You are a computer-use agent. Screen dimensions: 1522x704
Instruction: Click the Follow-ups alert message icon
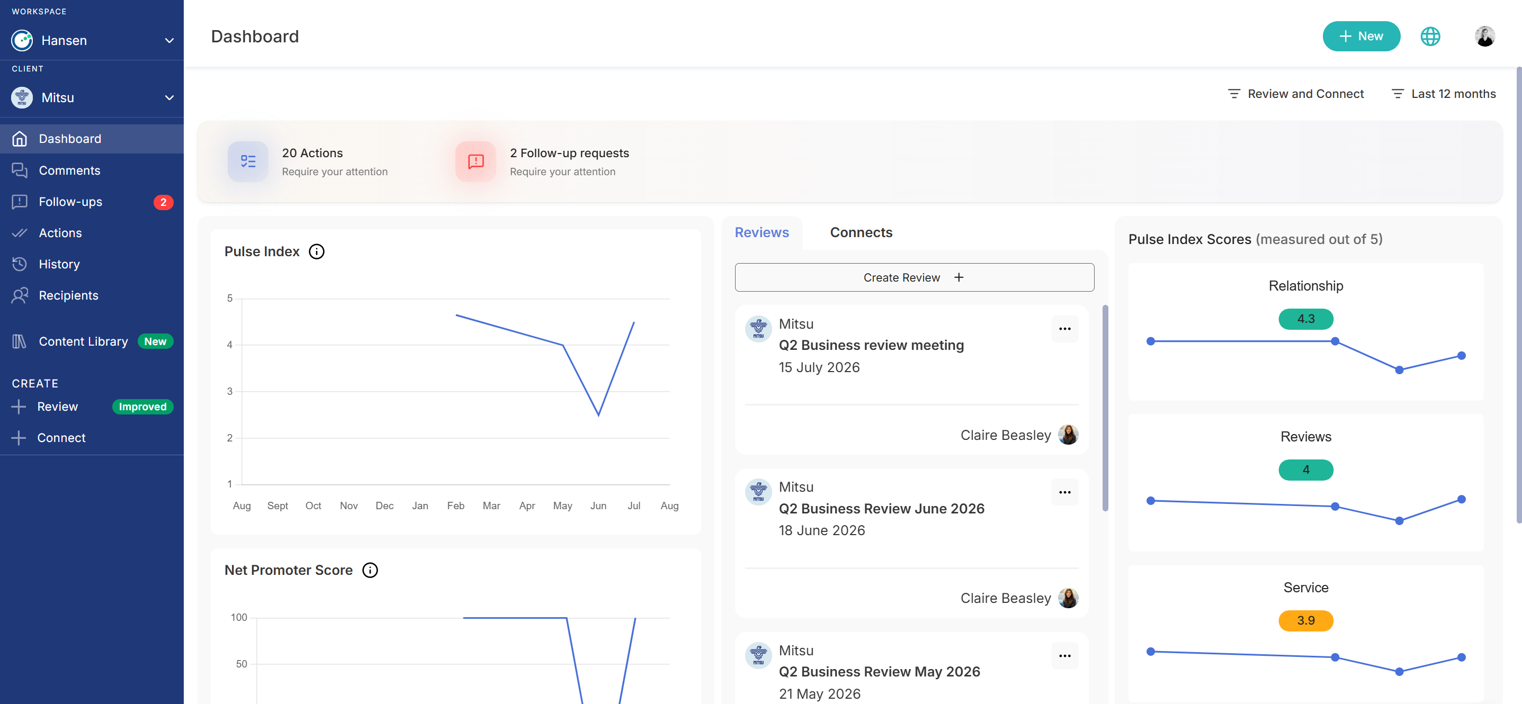pos(20,201)
